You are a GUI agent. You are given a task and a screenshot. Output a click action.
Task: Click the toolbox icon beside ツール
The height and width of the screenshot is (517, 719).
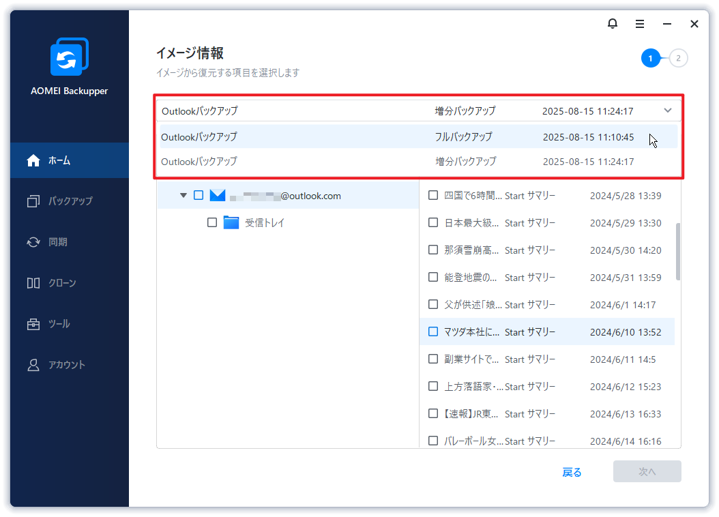(x=33, y=323)
